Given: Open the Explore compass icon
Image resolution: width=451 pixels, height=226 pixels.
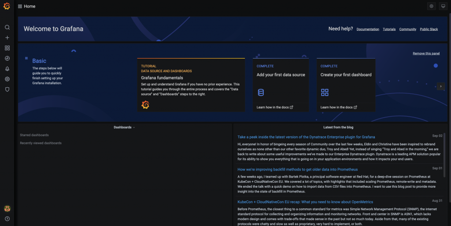Looking at the screenshot, I should click(x=7, y=58).
